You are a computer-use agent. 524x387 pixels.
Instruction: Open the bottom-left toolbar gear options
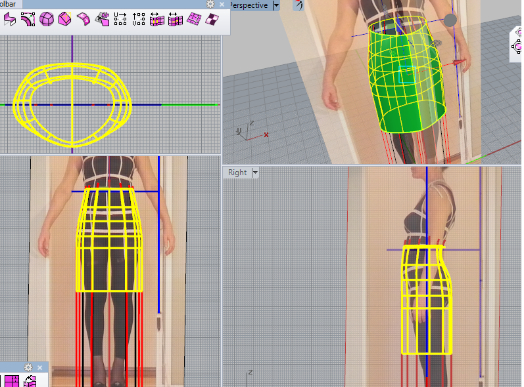point(28,367)
